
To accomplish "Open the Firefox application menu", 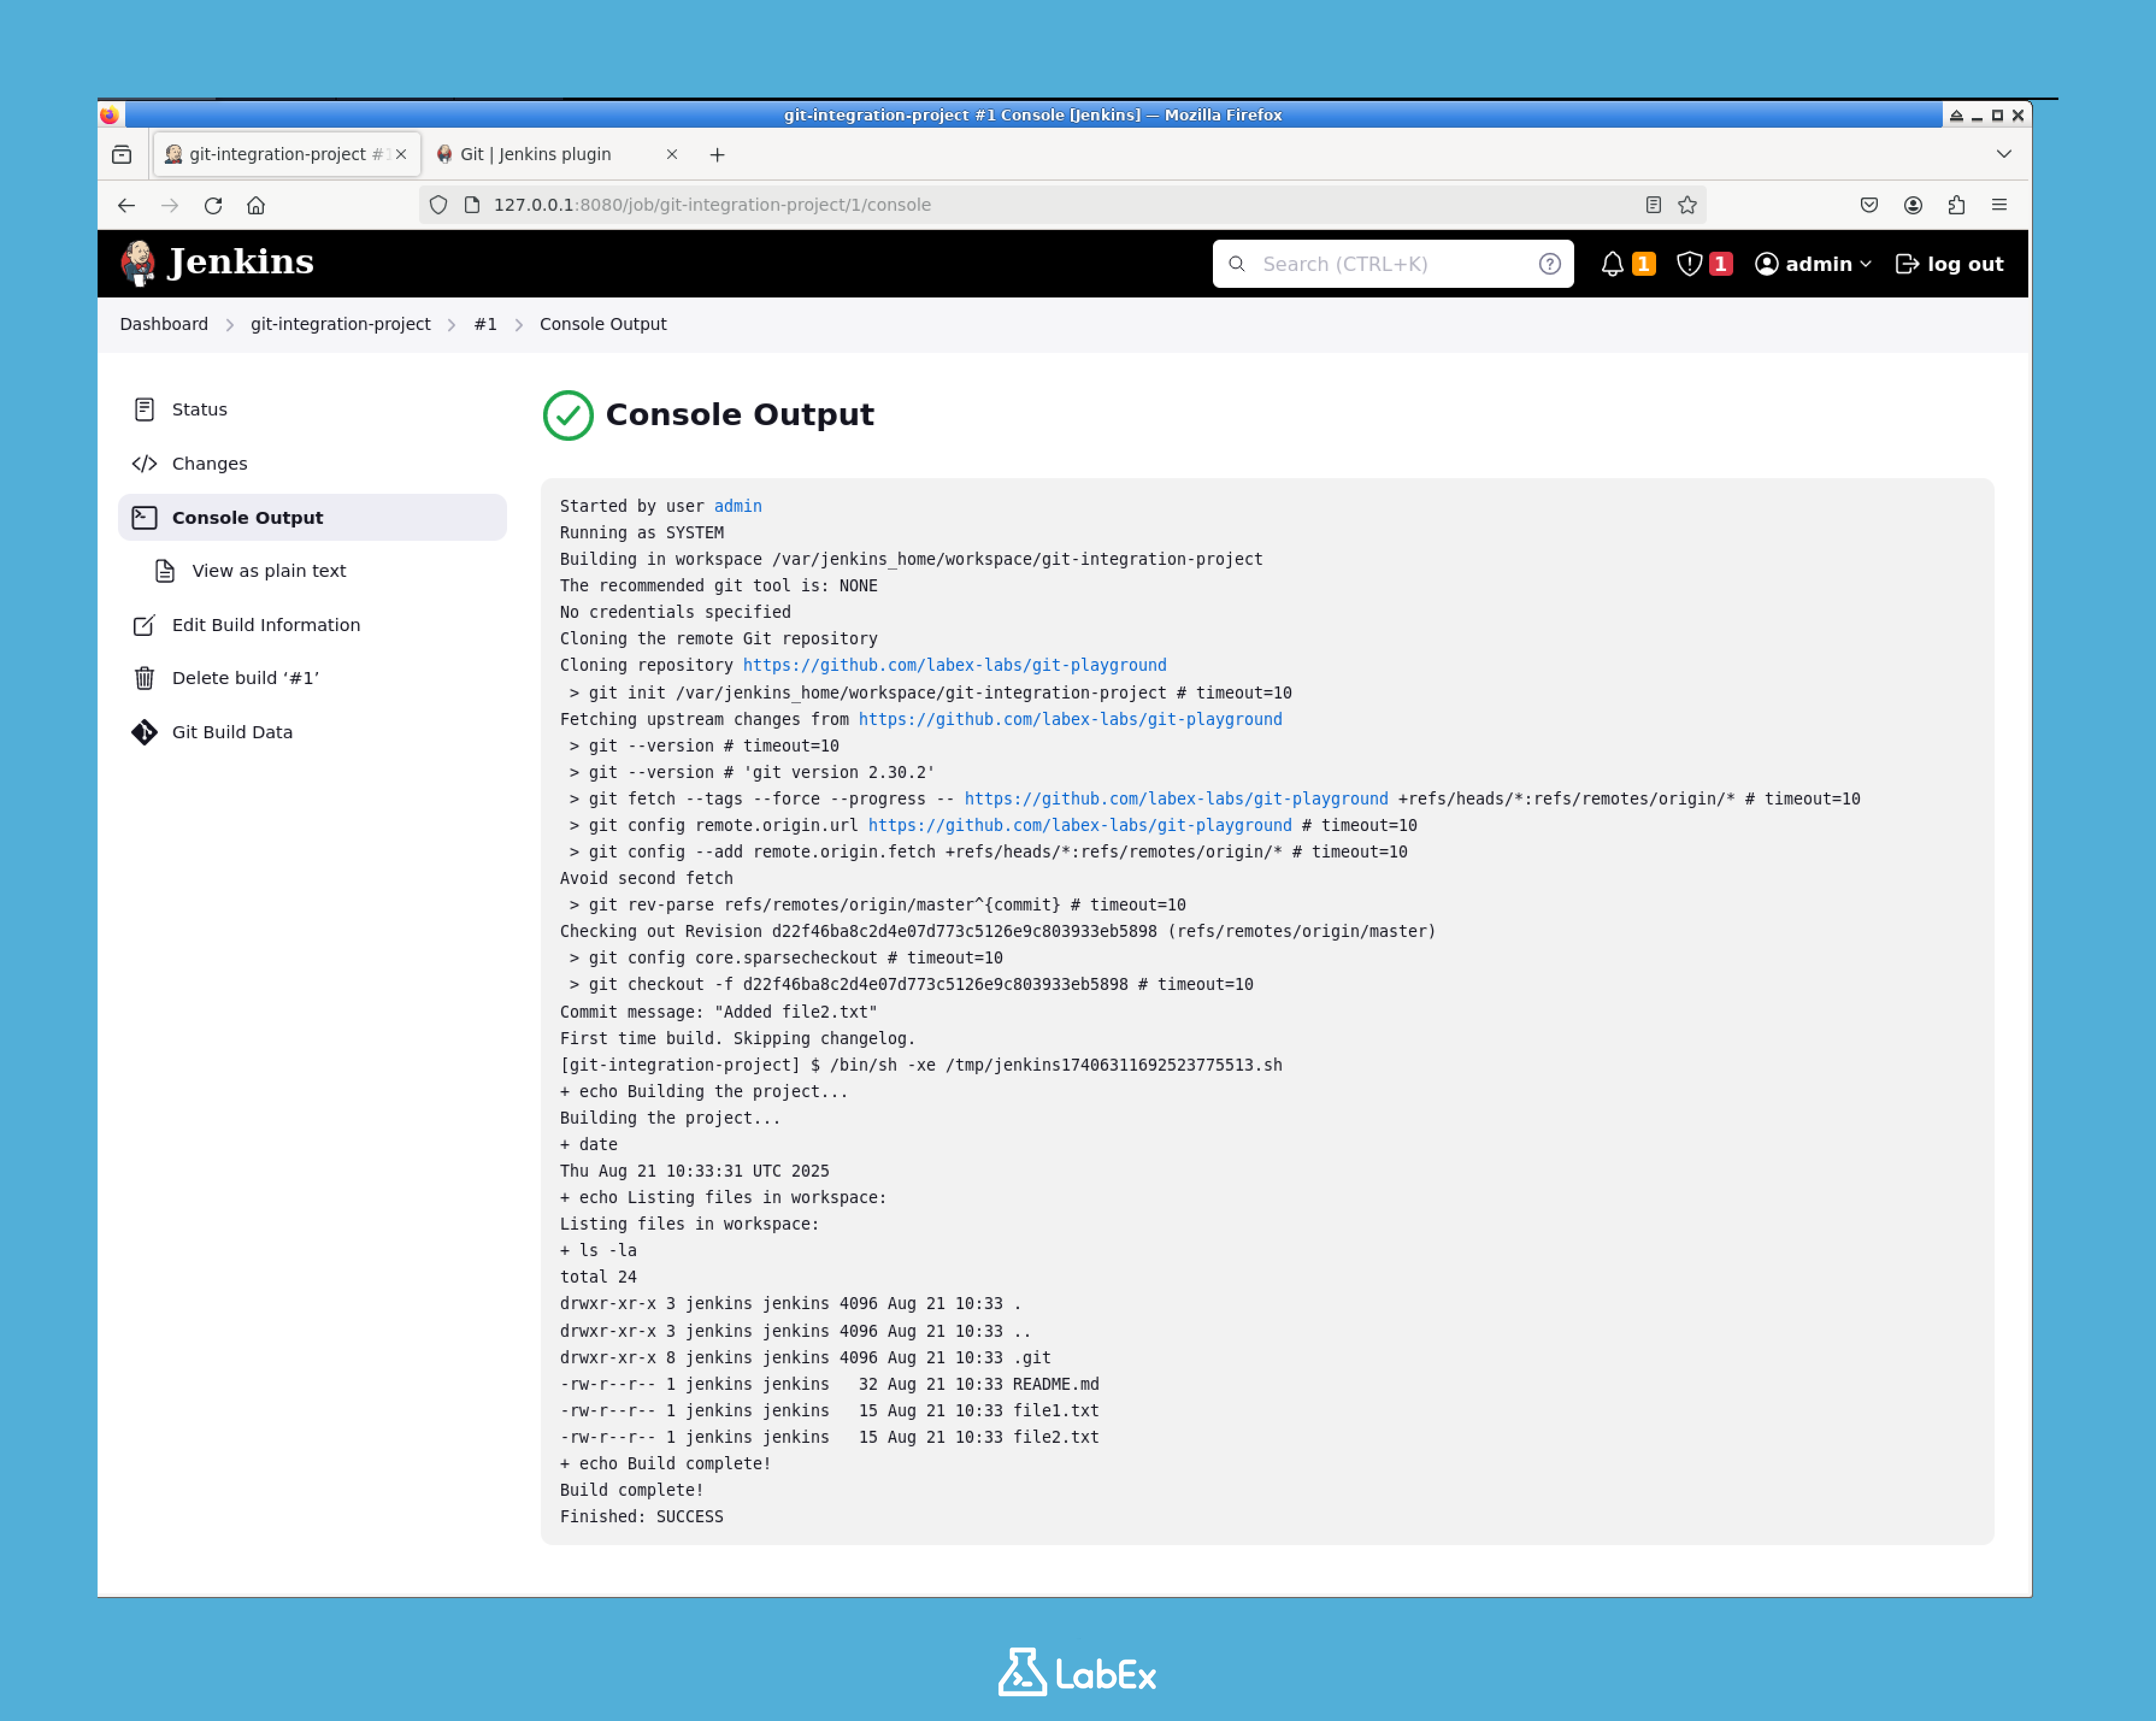I will pos(2000,204).
